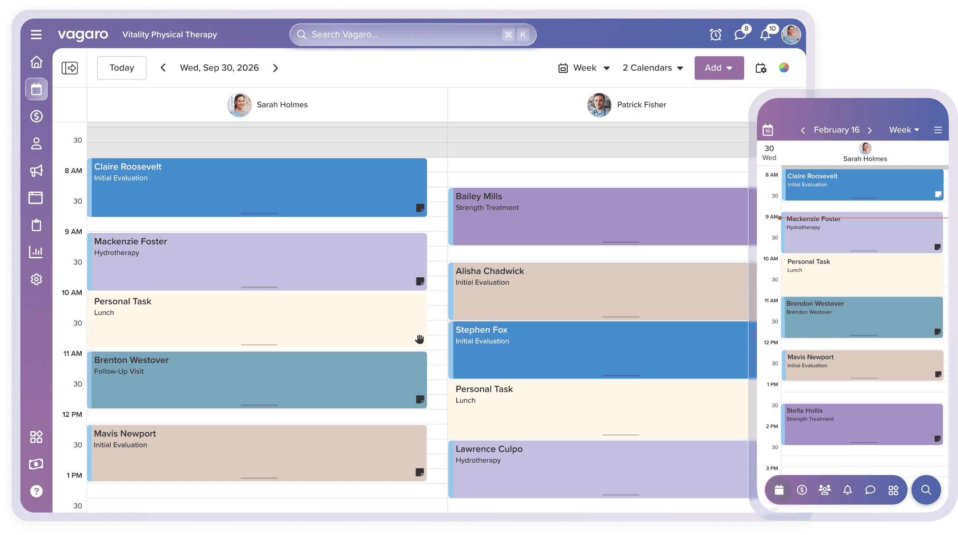Open the marketing megaphone sidebar icon

[x=36, y=171]
